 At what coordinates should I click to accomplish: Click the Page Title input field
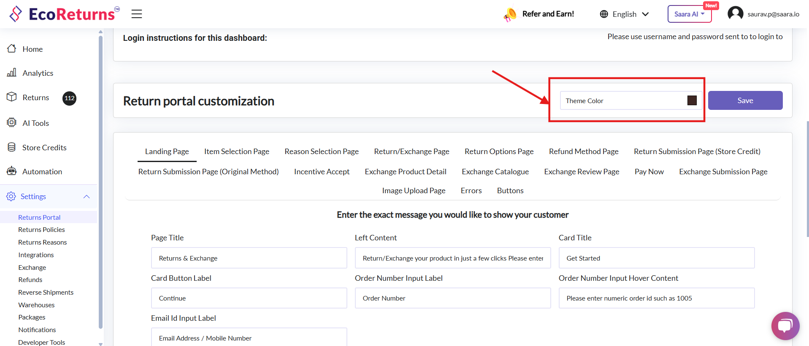(x=249, y=258)
